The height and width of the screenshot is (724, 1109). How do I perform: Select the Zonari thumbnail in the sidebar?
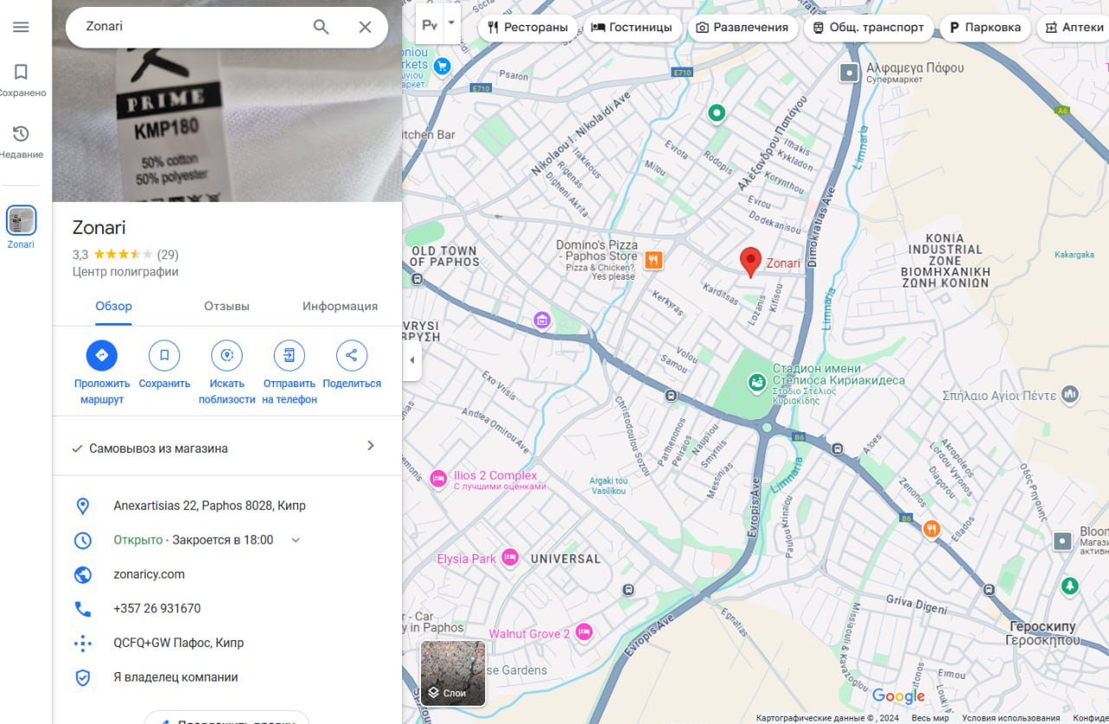pyautogui.click(x=21, y=221)
